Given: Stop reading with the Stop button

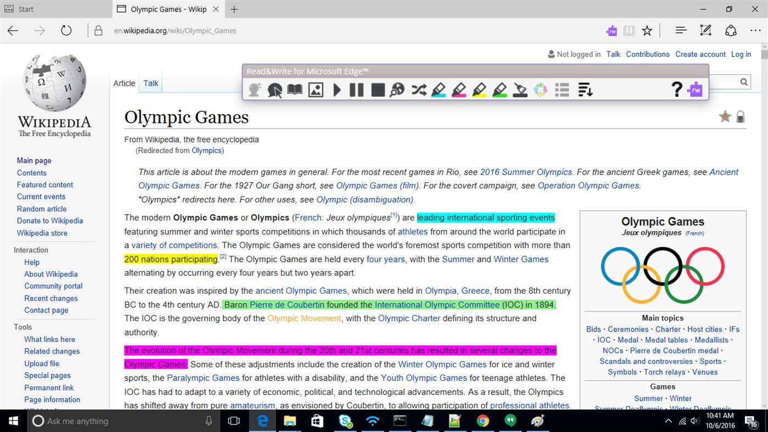Looking at the screenshot, I should [x=378, y=89].
